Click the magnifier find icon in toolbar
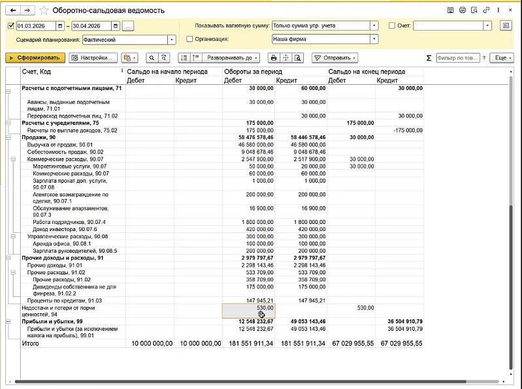The height and width of the screenshot is (389, 522). pos(152,58)
